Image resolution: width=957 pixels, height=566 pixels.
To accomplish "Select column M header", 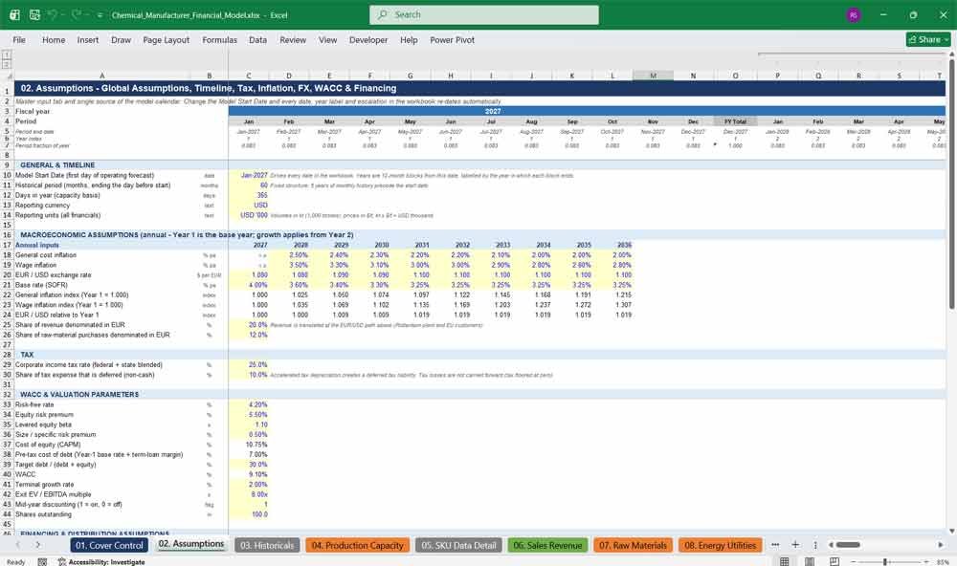I will pos(653,76).
